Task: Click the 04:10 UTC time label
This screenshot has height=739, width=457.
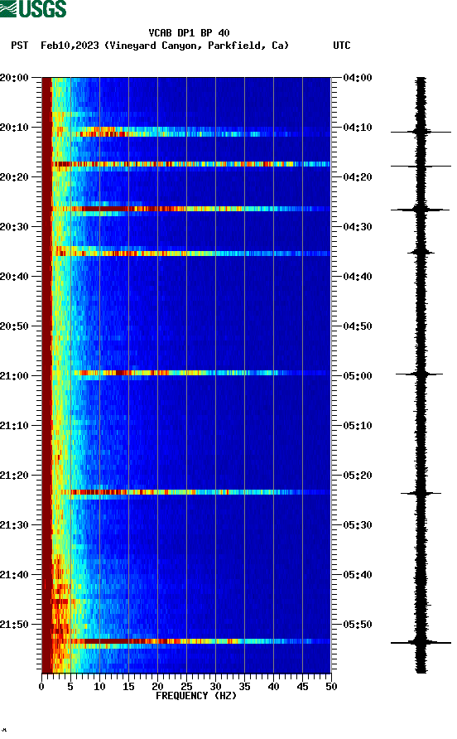Action: 358,128
